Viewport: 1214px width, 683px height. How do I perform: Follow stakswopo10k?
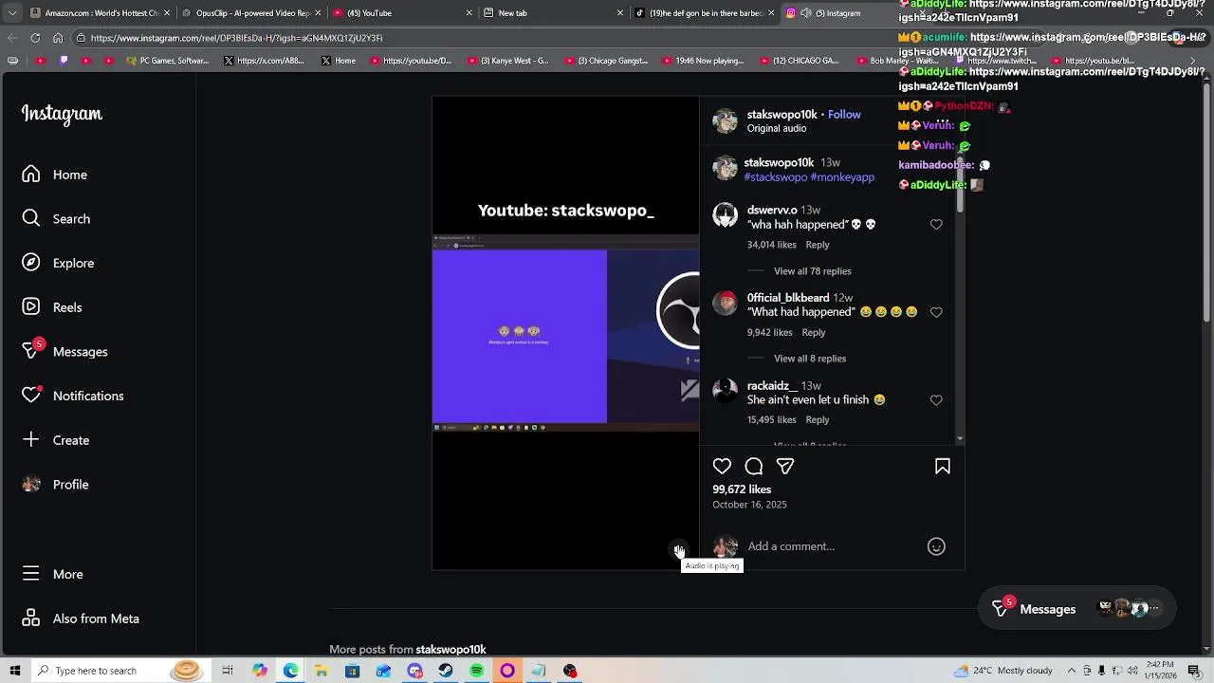844,115
